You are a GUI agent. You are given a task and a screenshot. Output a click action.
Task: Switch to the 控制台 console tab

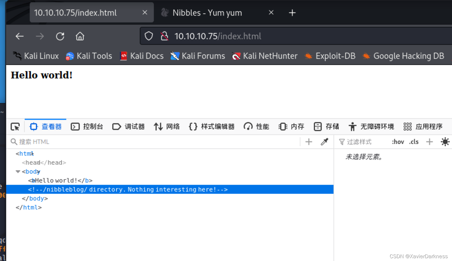(x=87, y=127)
